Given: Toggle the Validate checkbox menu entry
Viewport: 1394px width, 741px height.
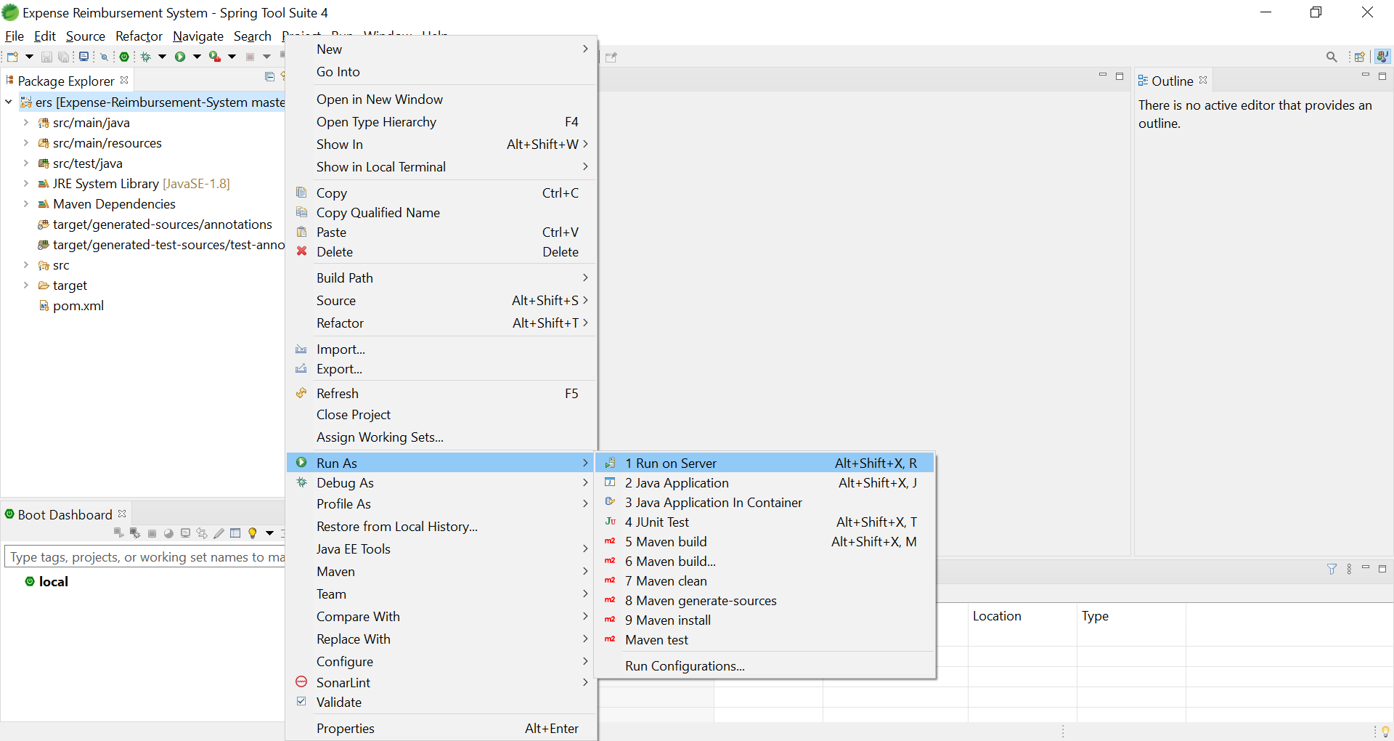Looking at the screenshot, I should pyautogui.click(x=301, y=702).
